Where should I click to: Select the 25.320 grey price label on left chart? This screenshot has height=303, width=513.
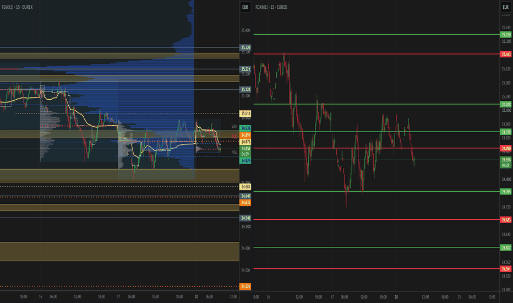[245, 48]
